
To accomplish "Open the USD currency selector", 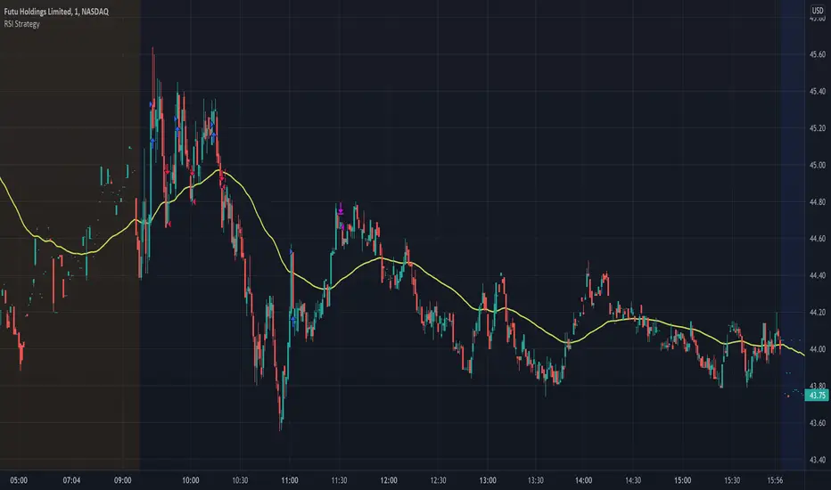I will (818, 10).
